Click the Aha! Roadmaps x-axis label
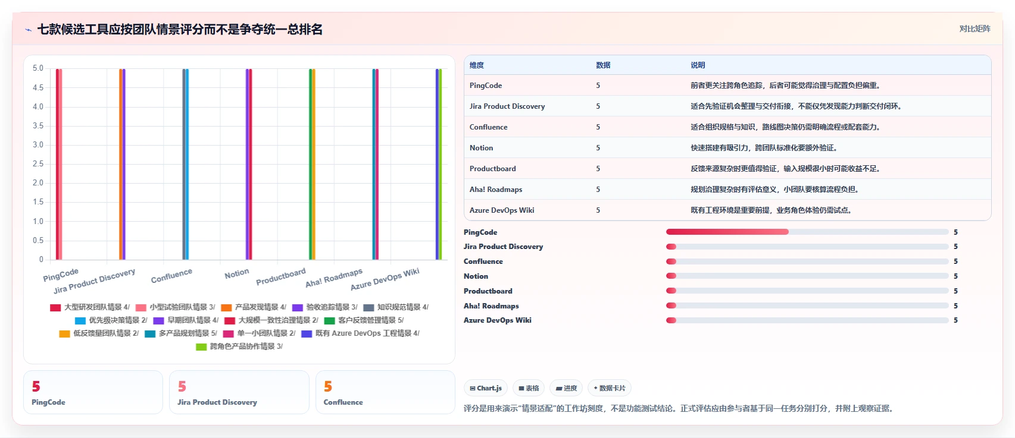The height and width of the screenshot is (438, 1015). tap(334, 278)
